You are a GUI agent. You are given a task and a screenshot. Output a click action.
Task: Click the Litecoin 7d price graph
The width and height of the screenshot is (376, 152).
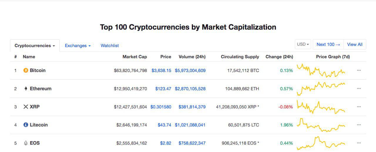(321, 125)
